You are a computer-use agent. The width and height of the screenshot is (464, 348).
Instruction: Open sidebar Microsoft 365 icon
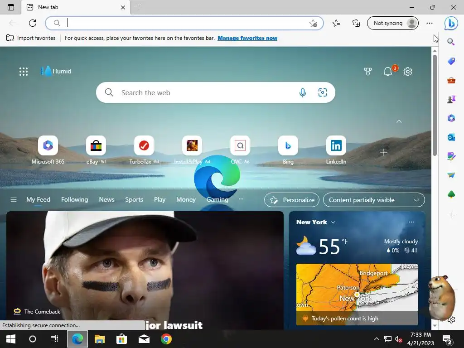pyautogui.click(x=451, y=118)
